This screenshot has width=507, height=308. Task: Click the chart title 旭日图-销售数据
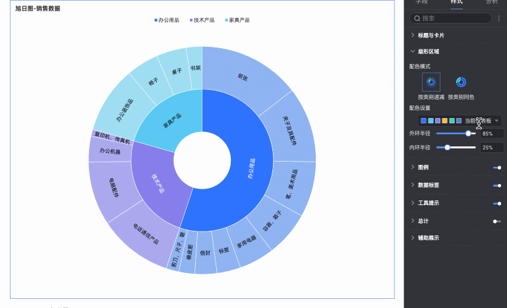38,9
